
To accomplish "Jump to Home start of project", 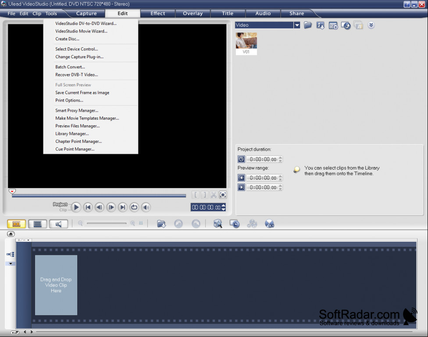I will point(88,207).
